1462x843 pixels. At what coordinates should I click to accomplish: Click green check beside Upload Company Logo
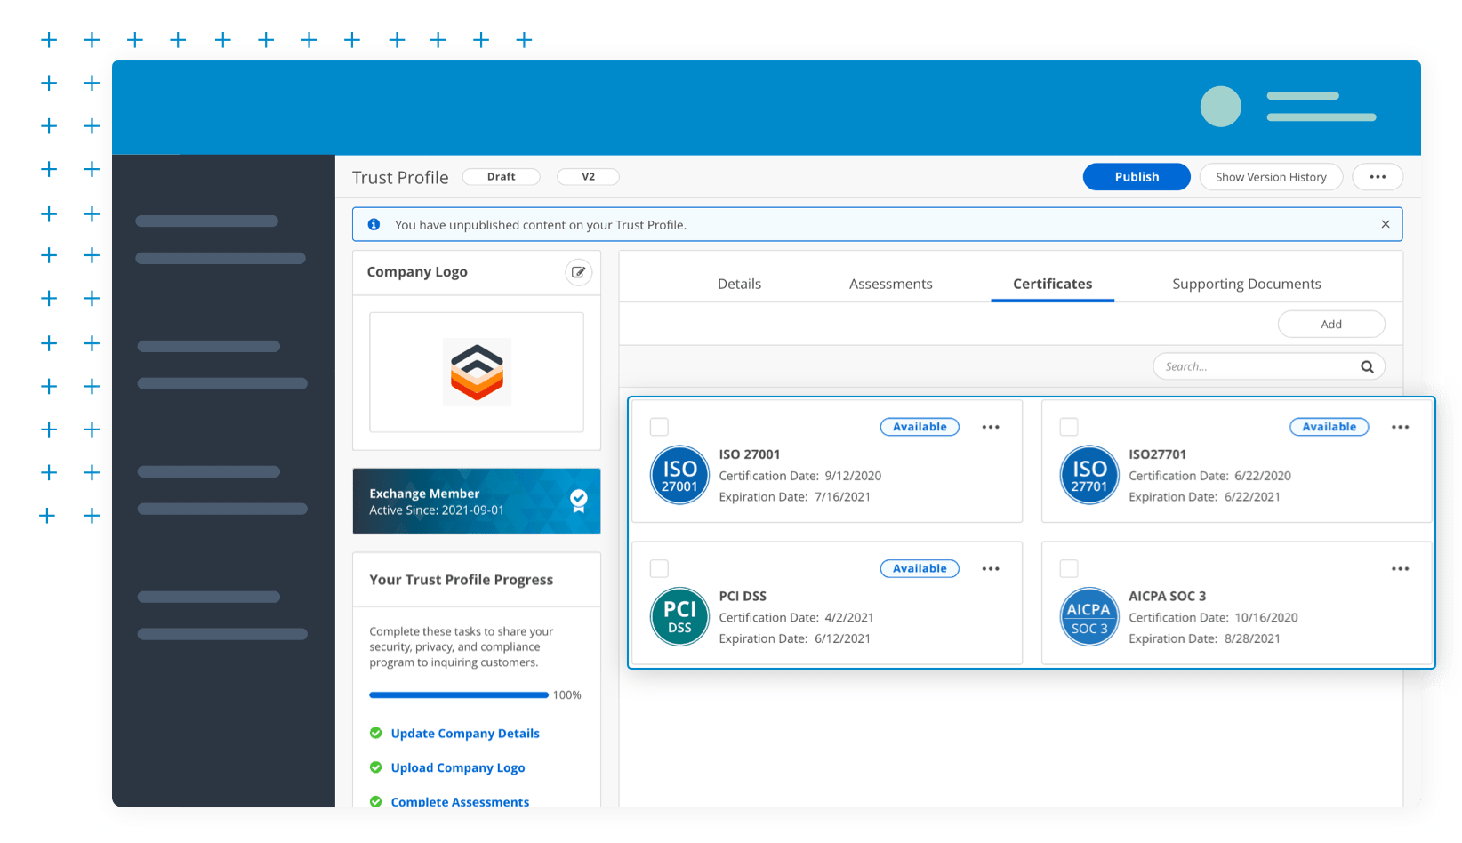376,767
